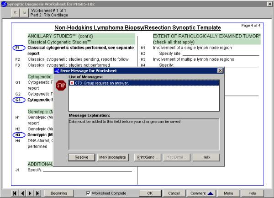Click the red STOP sign icon
The height and width of the screenshot is (198, 274).
click(x=61, y=85)
